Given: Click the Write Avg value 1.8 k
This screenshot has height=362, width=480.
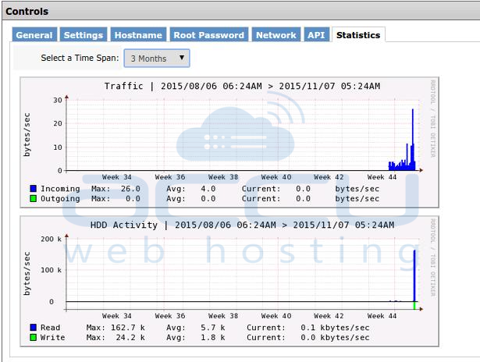Looking at the screenshot, I should (213, 338).
